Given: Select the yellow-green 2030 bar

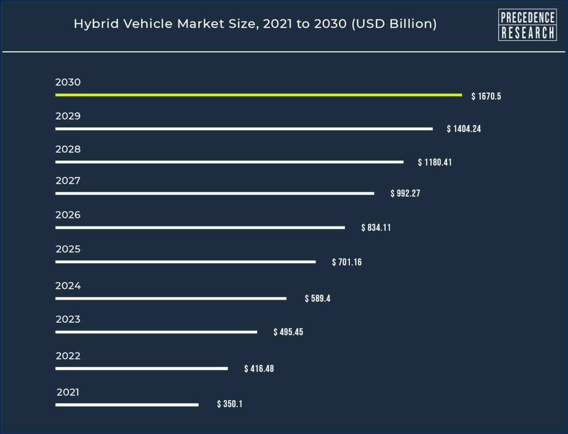Looking at the screenshot, I should point(258,95).
